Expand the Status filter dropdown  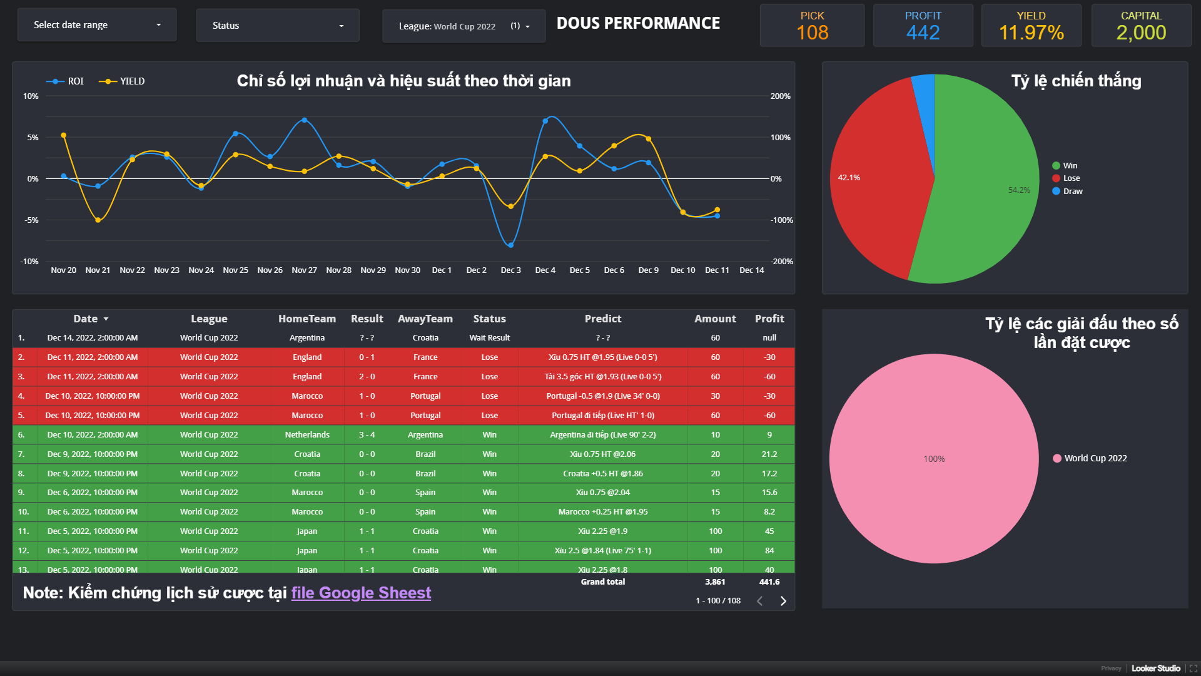(278, 26)
